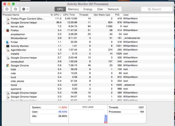Click the magnifier icon in Search
This screenshot has height=126, width=175.
pos(149,9)
